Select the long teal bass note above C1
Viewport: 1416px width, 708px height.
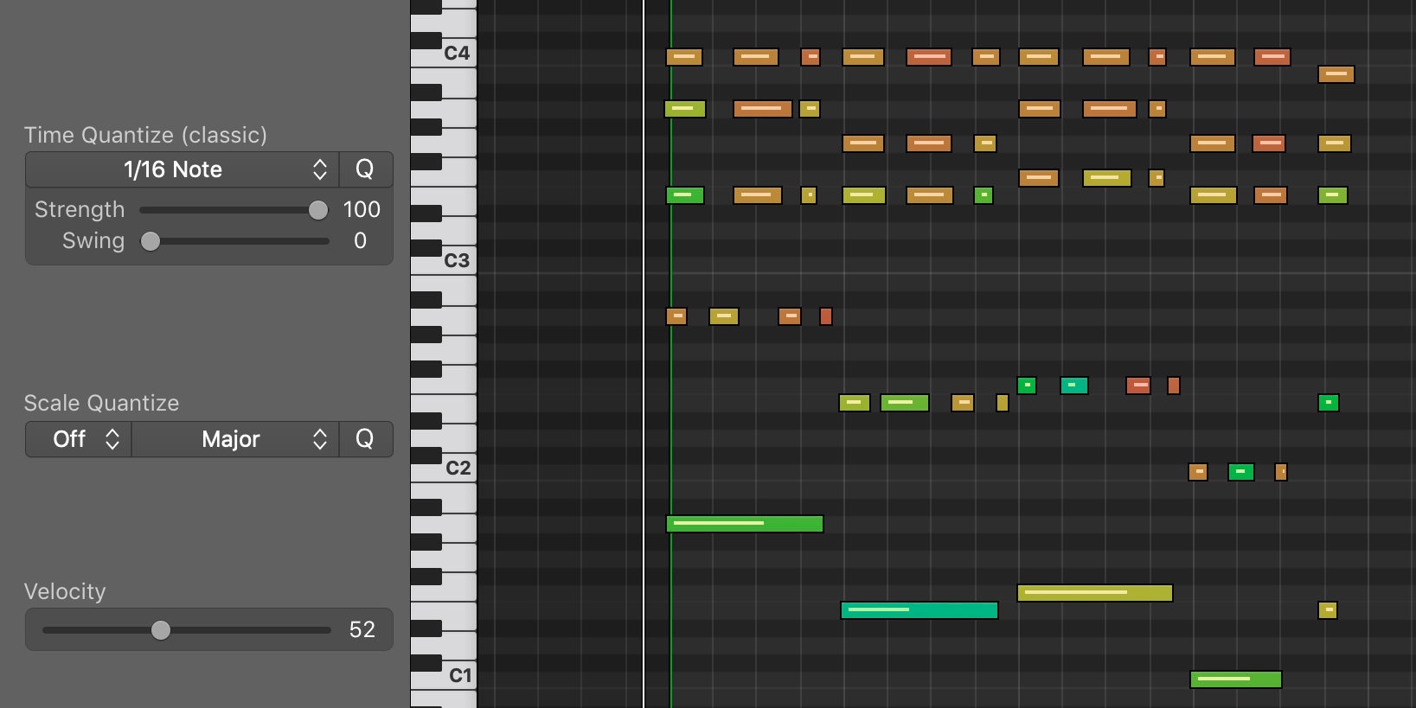click(x=919, y=610)
